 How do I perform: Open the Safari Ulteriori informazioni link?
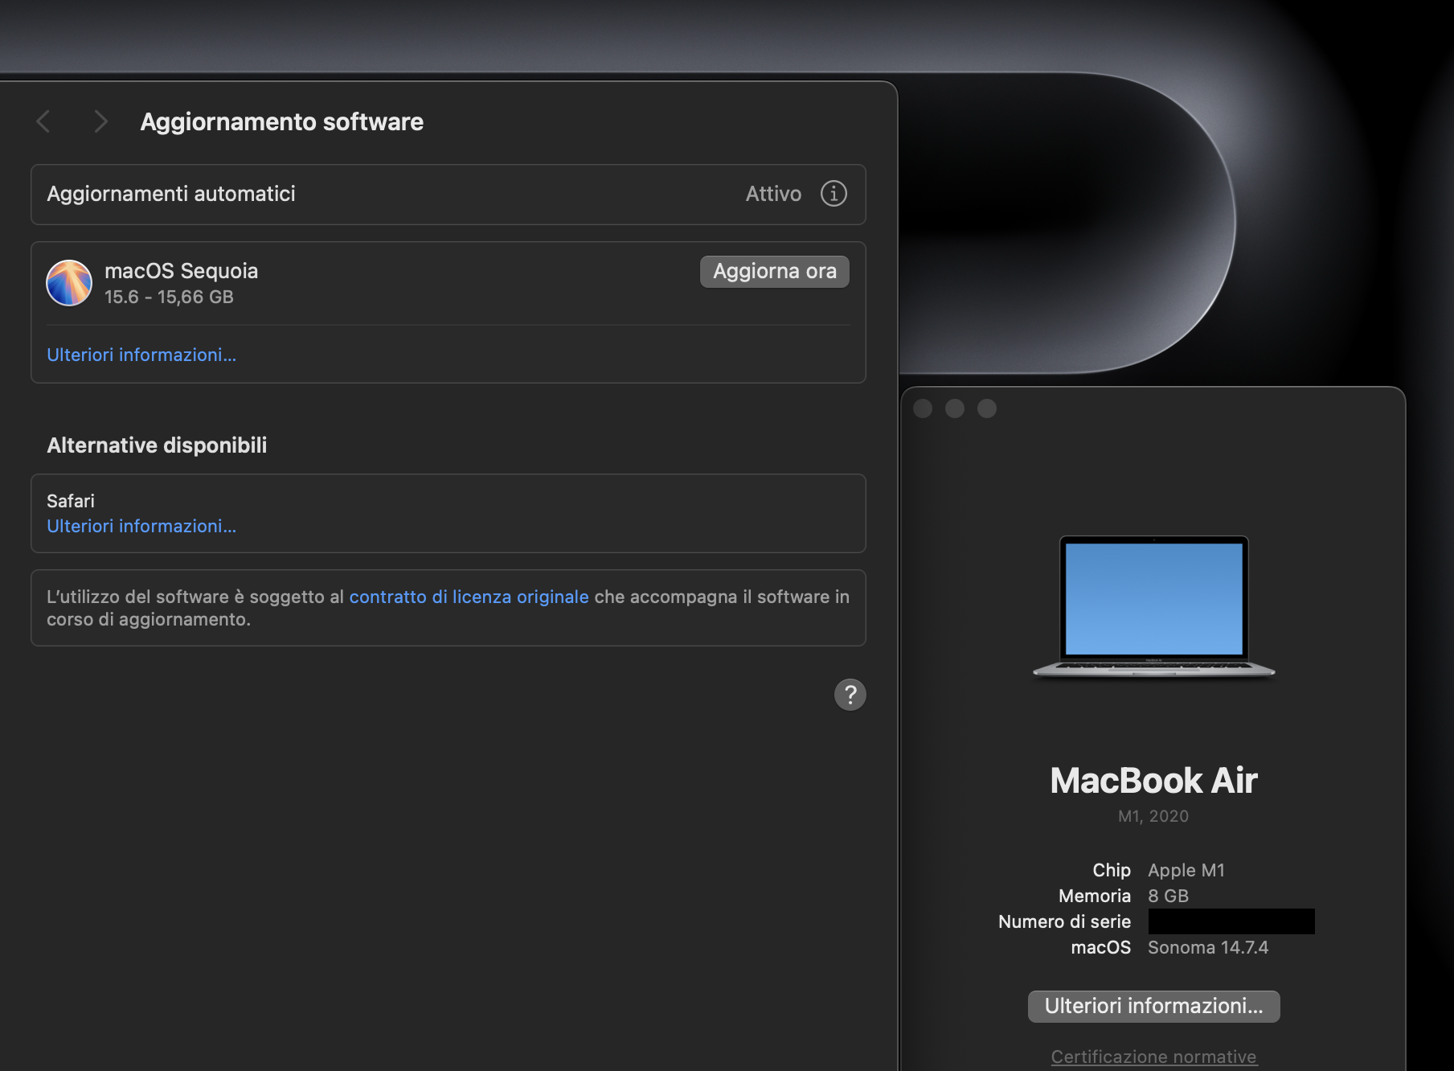click(141, 526)
